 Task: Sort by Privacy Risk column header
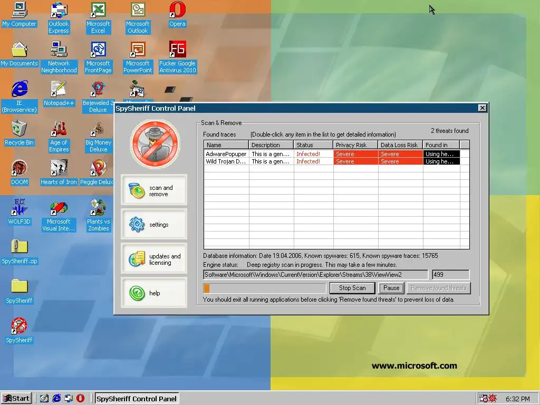(355, 144)
